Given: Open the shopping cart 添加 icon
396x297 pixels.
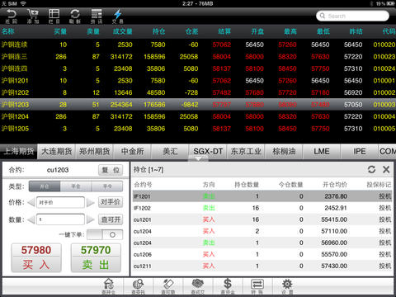Looking at the screenshot, I should tap(33, 16).
